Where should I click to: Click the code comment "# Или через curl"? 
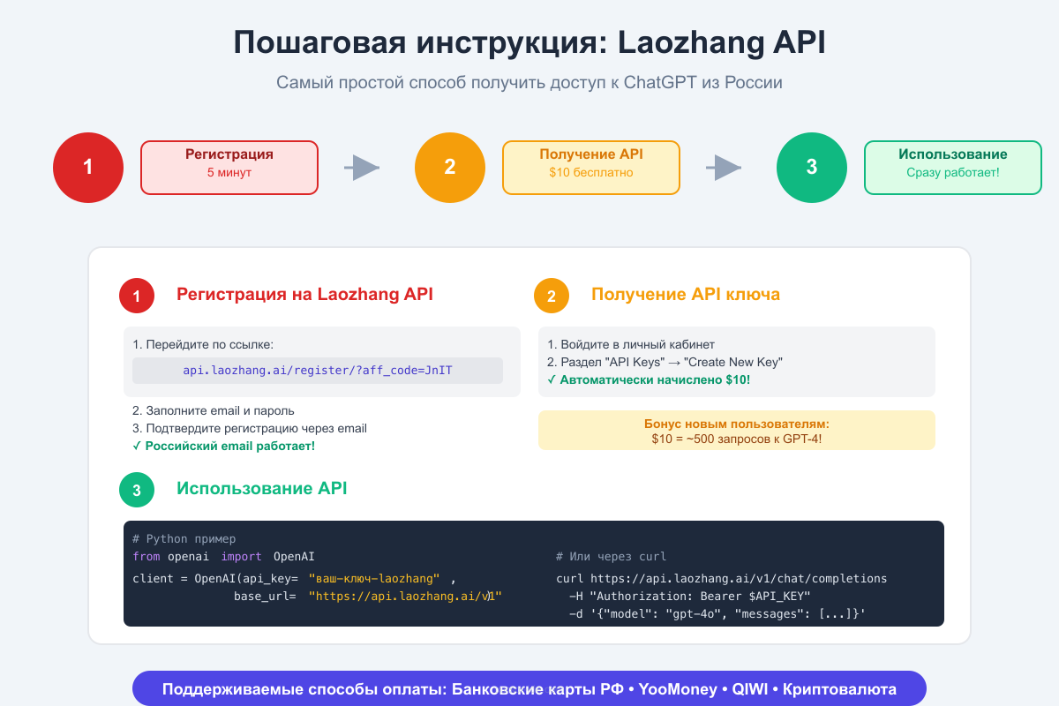(x=611, y=557)
